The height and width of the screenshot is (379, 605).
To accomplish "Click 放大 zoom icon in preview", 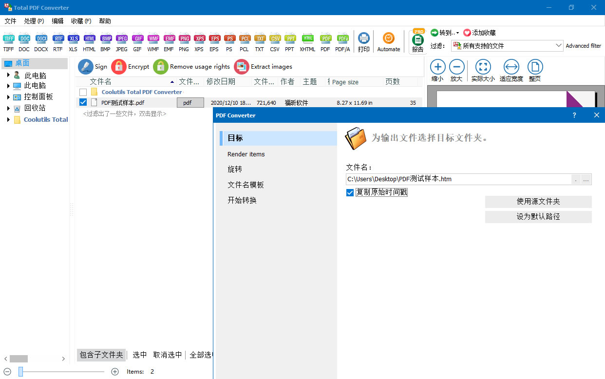I will coord(456,67).
